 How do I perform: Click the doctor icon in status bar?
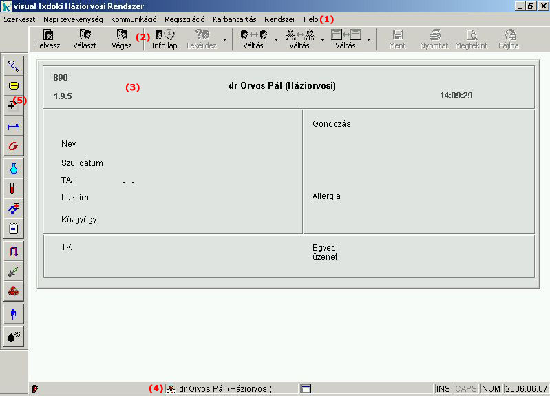[171, 389]
